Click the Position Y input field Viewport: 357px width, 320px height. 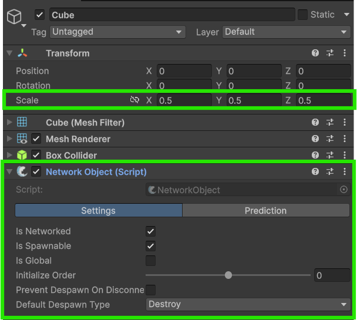[x=254, y=71]
